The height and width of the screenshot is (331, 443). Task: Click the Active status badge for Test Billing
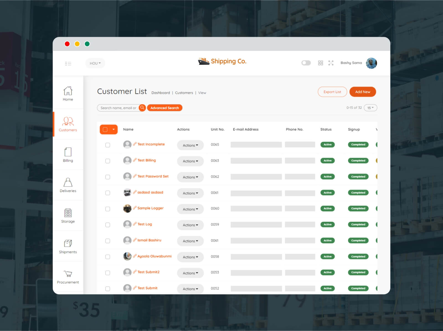tap(328, 161)
